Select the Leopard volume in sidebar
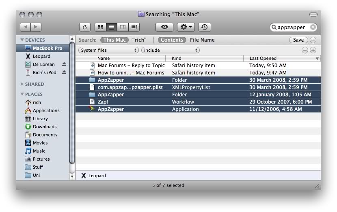Screen dimensions: 337x212 (x=43, y=56)
